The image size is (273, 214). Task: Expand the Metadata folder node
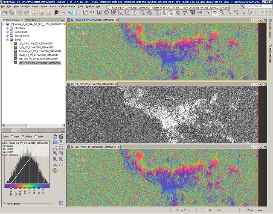pos(7,28)
